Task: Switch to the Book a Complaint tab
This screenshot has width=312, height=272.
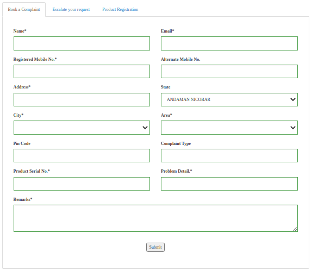Action: click(24, 9)
